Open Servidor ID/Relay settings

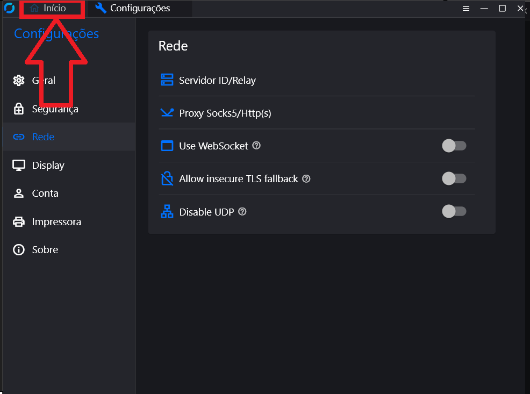coord(217,81)
